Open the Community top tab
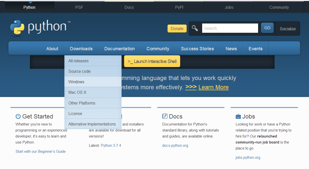 pos(279,7)
